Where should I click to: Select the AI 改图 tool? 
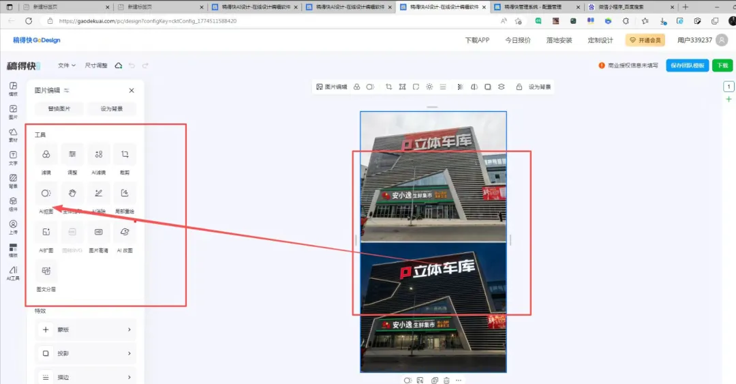[x=125, y=238]
